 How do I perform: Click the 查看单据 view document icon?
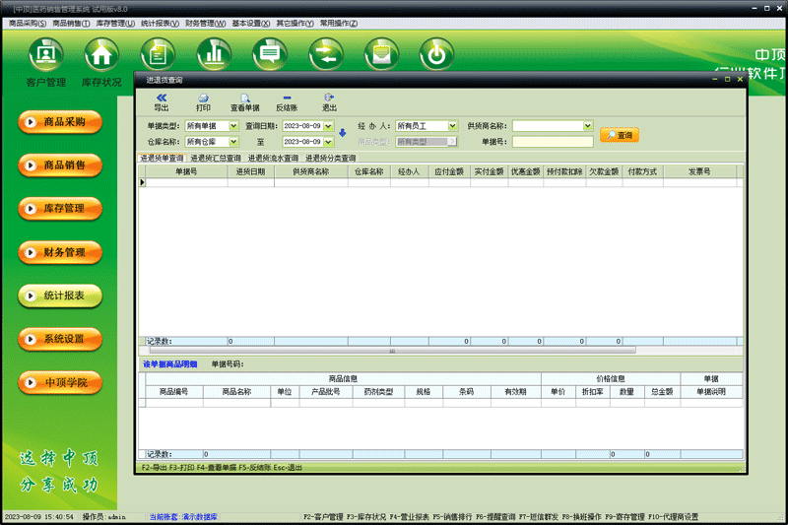[x=244, y=102]
